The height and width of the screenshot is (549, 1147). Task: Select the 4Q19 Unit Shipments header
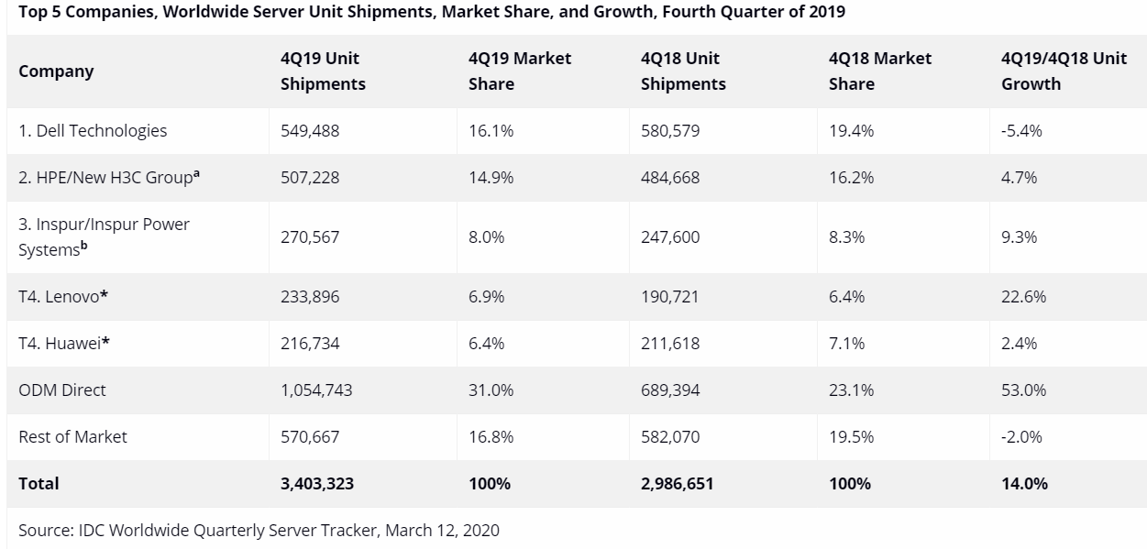click(x=323, y=71)
